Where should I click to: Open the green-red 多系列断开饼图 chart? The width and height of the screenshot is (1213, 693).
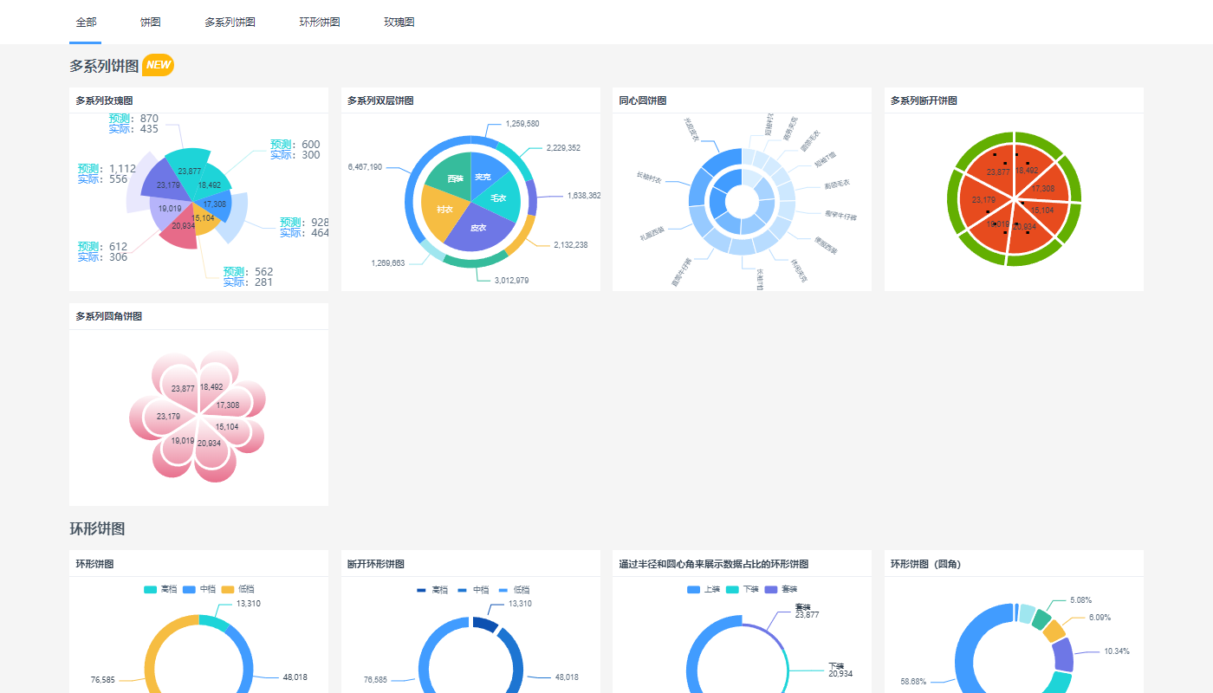tap(1014, 199)
